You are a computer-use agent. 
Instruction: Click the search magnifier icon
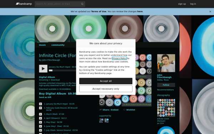(x=82, y=4)
